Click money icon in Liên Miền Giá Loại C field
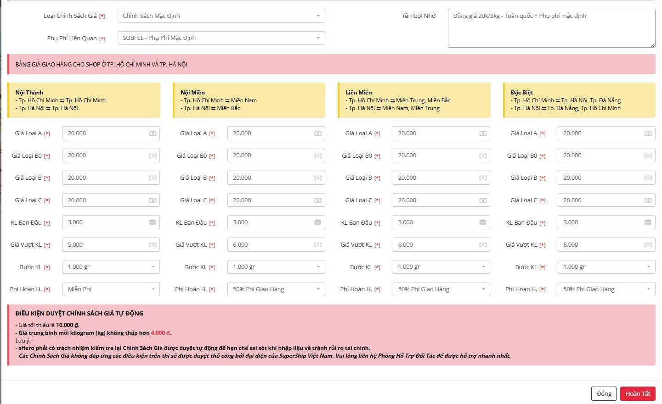This screenshot has width=662, height=404. (483, 200)
